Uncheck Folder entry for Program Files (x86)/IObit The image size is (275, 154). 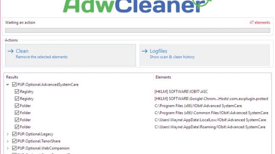pos(17,106)
